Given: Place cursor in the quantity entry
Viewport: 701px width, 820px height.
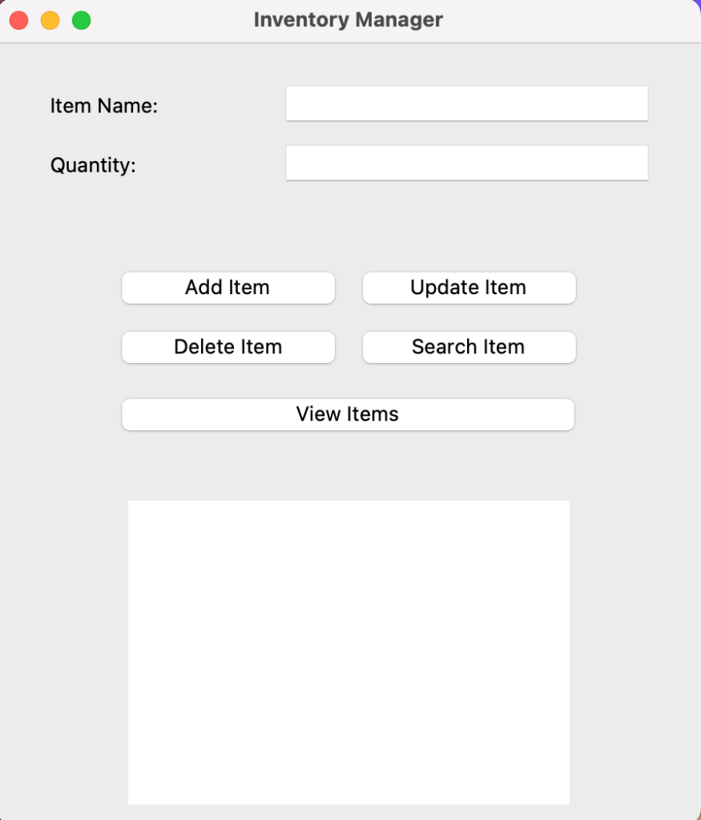Looking at the screenshot, I should click(466, 163).
